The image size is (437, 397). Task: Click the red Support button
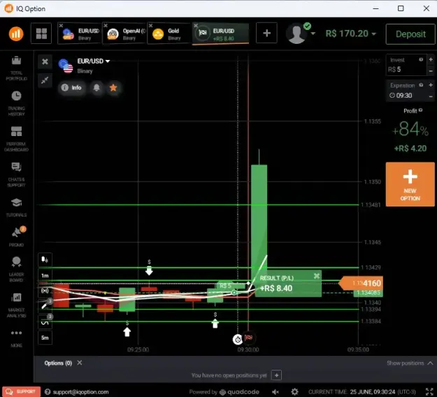pyautogui.click(x=21, y=391)
